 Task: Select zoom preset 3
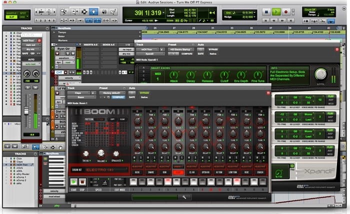click(x=45, y=20)
